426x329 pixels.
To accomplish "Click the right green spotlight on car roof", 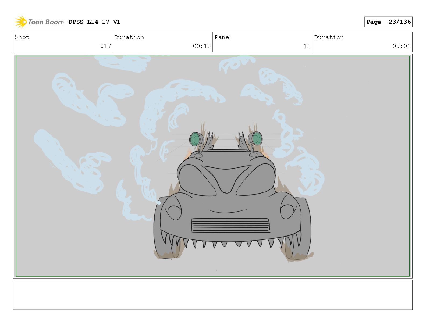I will (256, 139).
